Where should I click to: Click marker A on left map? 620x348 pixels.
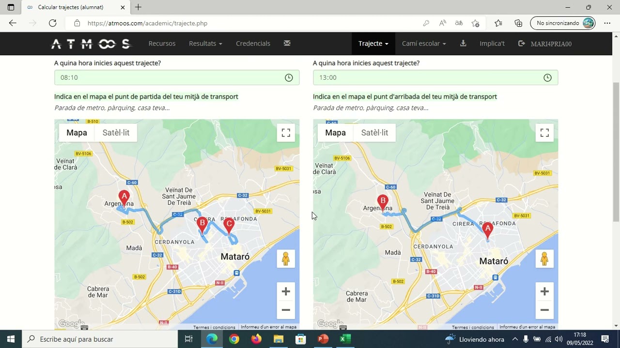[124, 198]
